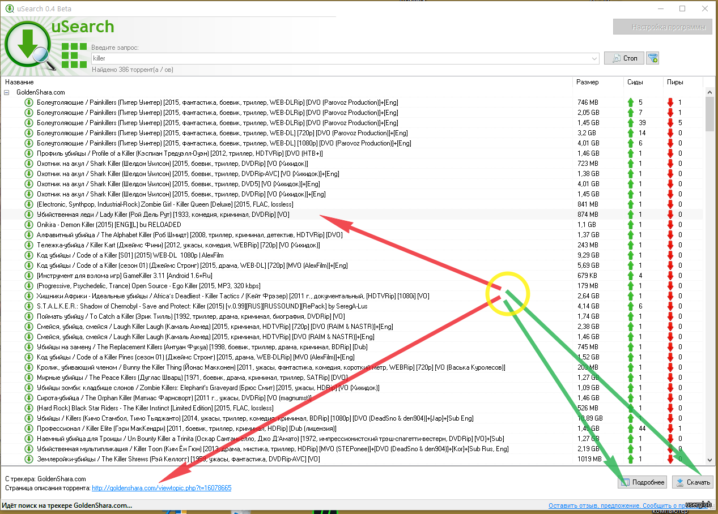The image size is (718, 514).
Task: Select the 1,45 GB Shark Killer row title
Action: click(x=181, y=194)
